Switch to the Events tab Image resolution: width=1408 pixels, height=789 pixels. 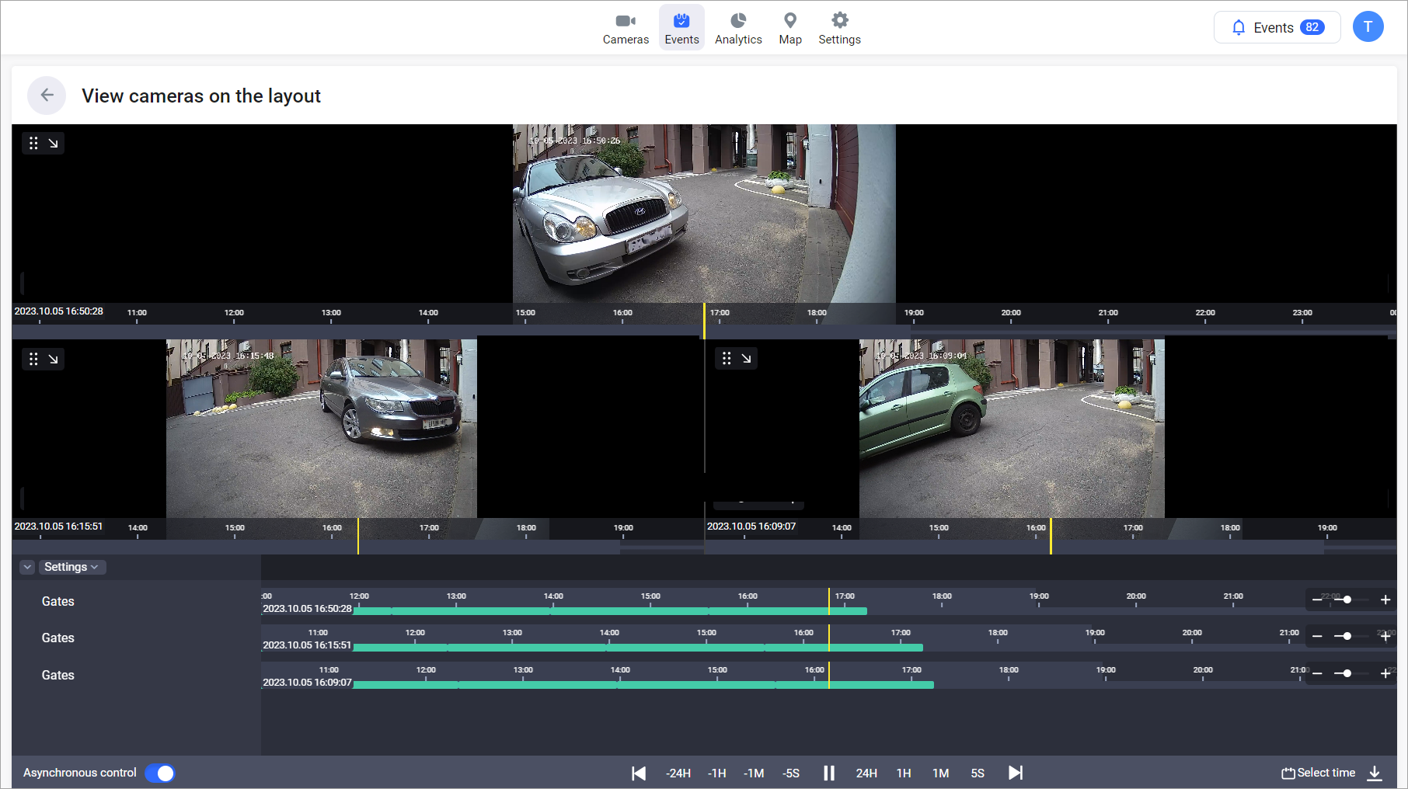pos(681,28)
